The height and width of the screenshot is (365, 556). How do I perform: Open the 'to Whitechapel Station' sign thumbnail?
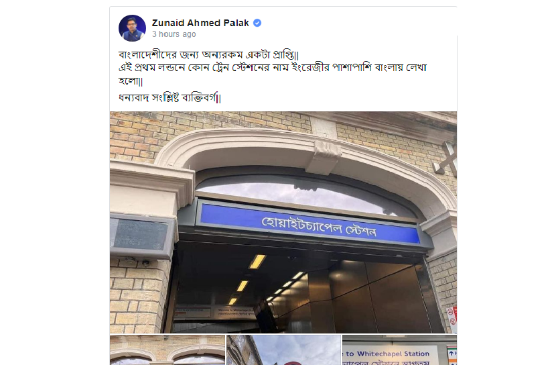coord(400,350)
